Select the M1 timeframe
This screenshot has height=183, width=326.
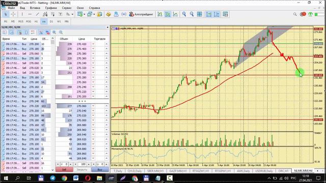(6, 21)
